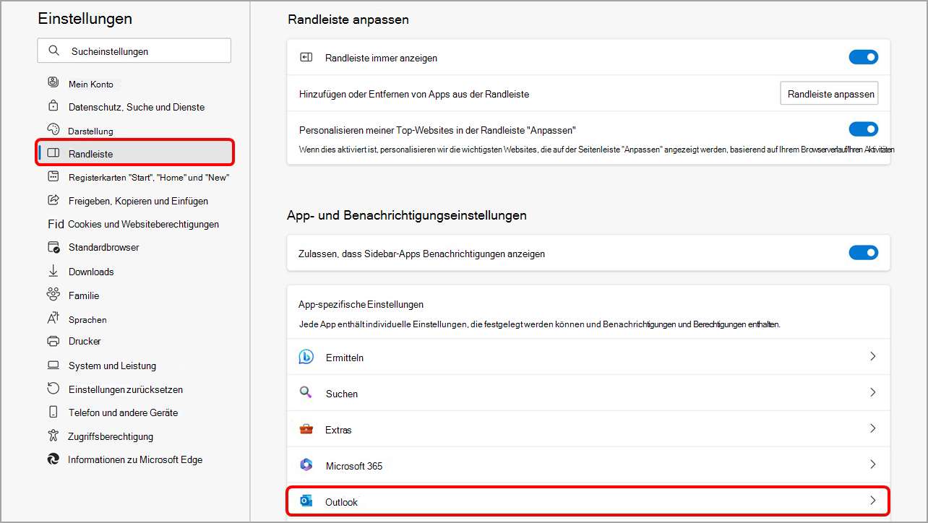Viewport: 928px width, 523px height.
Task: Click the lock icon beside Datenschutz
Action: pyautogui.click(x=53, y=106)
